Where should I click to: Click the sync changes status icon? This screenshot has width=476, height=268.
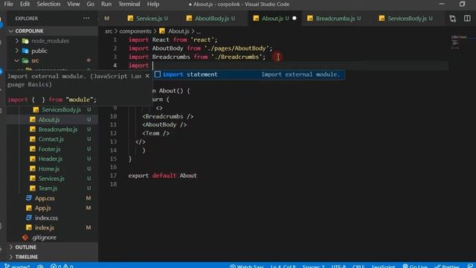click(40, 266)
